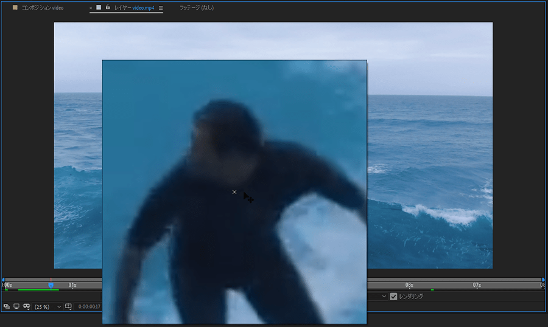Select the レイヤー video.mp4 tab

[x=134, y=8]
